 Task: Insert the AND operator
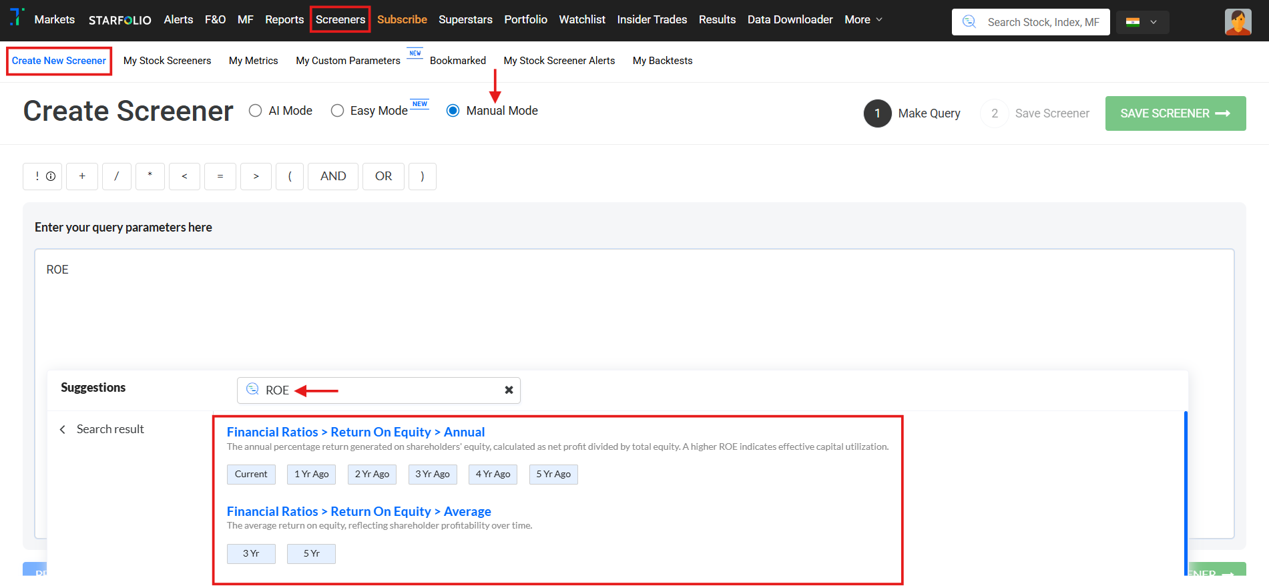333,176
